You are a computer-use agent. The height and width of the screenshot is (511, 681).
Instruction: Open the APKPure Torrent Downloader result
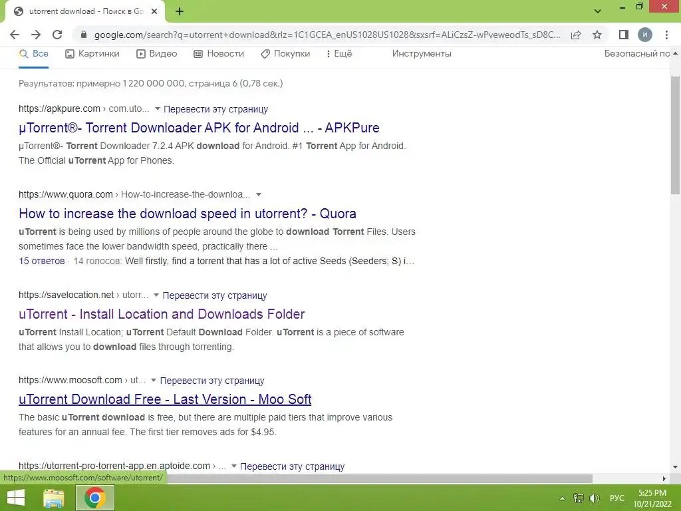coord(199,128)
